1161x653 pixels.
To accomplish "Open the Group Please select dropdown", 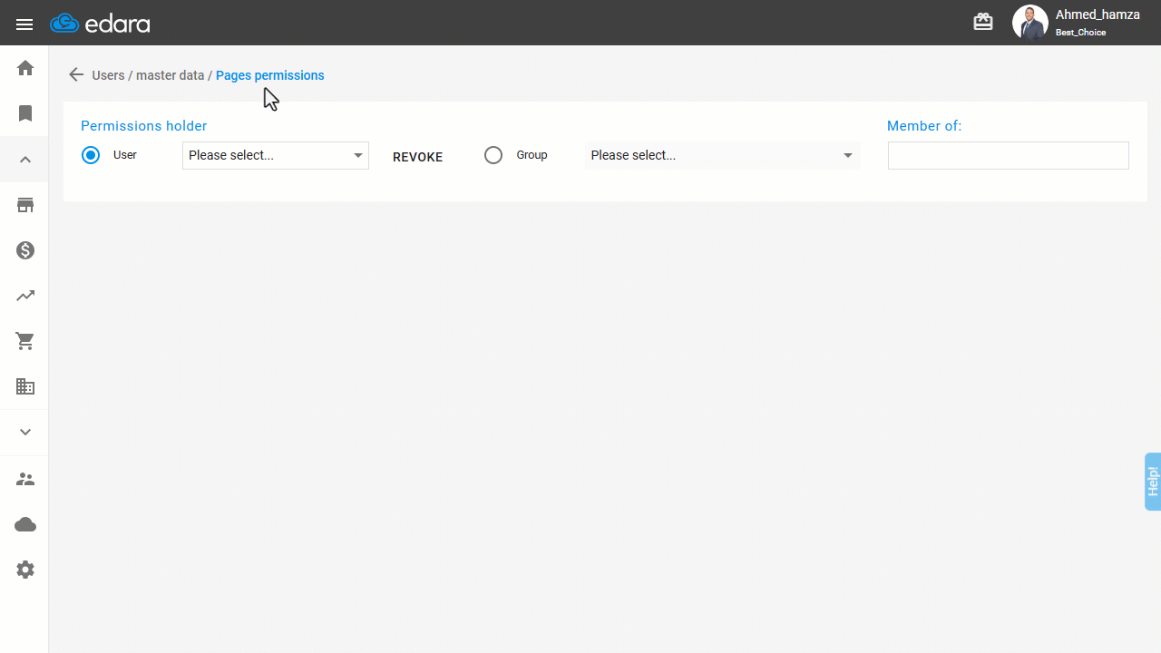I will tap(723, 155).
